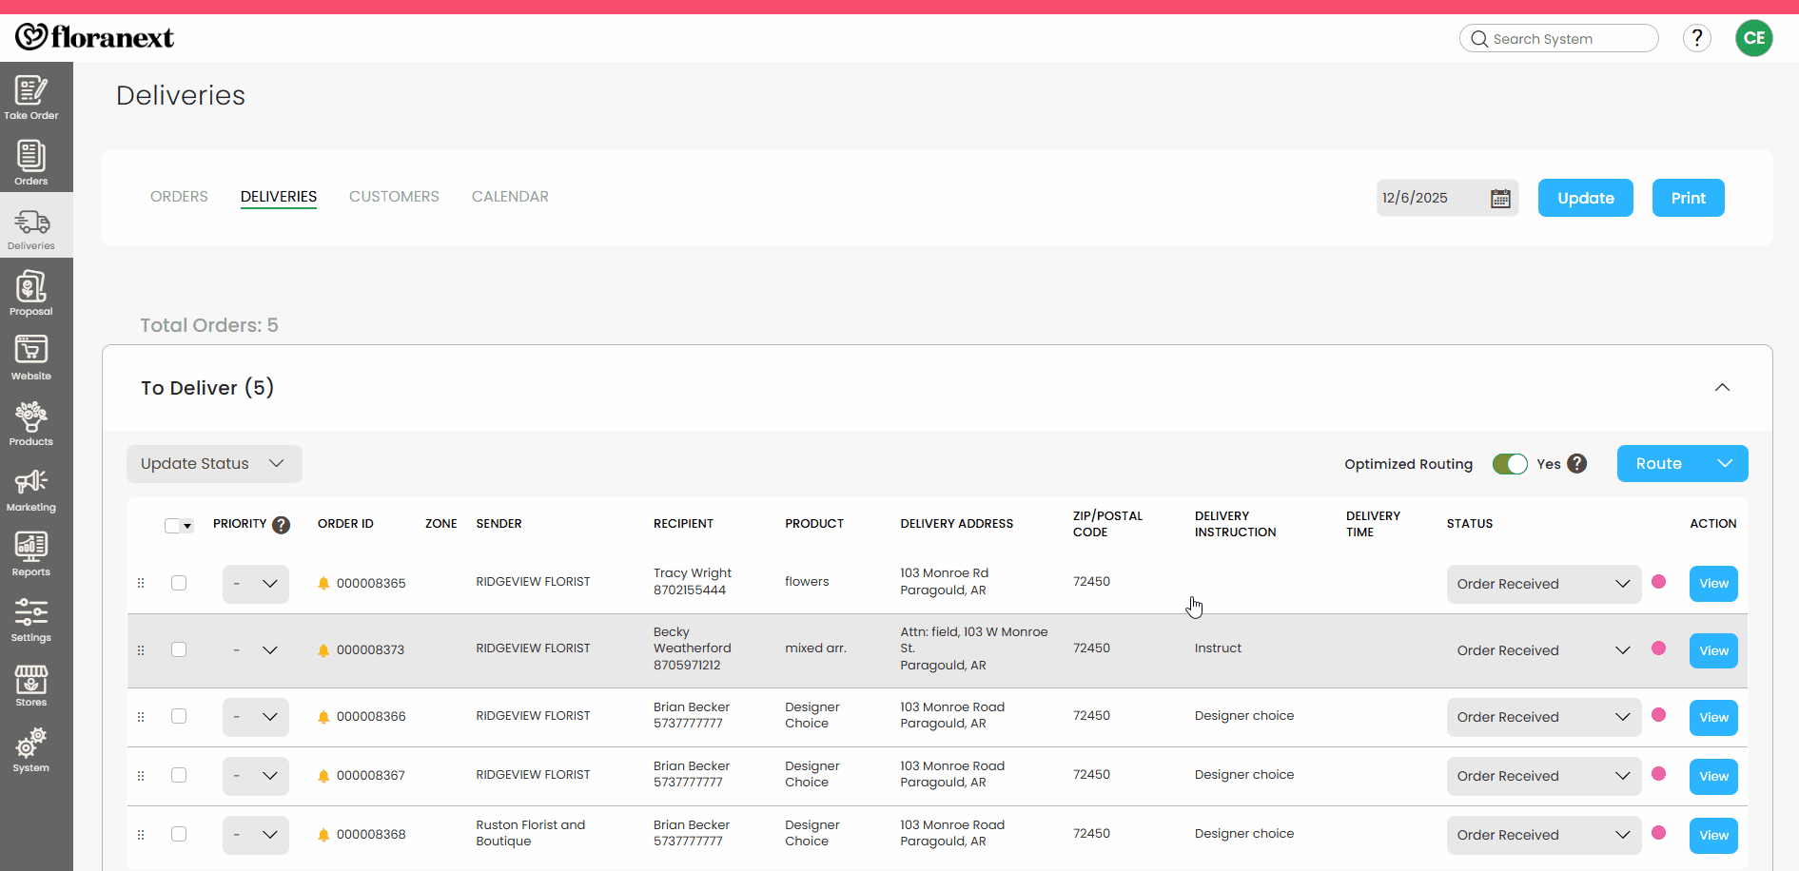Open priority dropdown for order 000008373
The height and width of the screenshot is (871, 1799).
(x=256, y=650)
